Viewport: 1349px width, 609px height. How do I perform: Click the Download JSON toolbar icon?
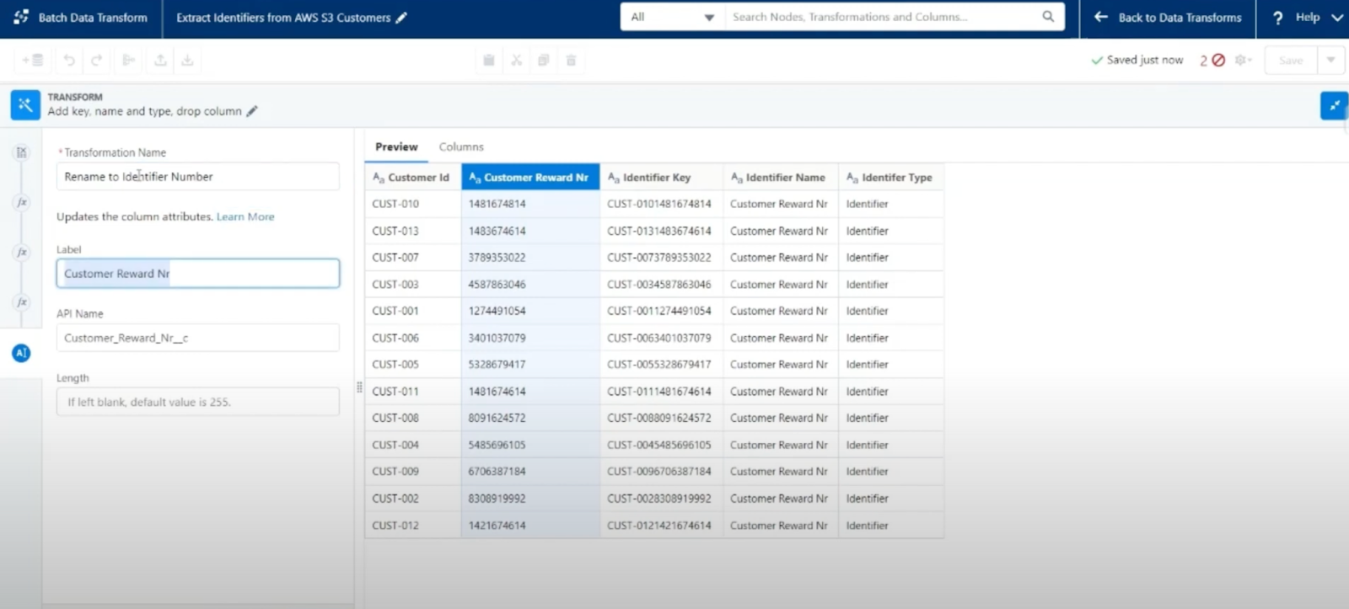[x=188, y=61]
